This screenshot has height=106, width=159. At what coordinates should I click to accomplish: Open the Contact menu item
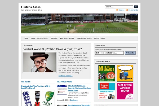click(54, 38)
